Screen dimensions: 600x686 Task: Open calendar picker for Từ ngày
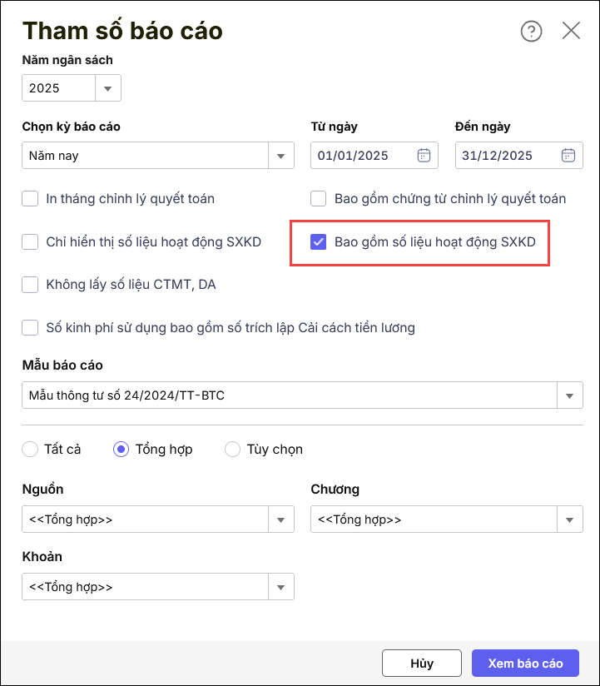tap(424, 156)
